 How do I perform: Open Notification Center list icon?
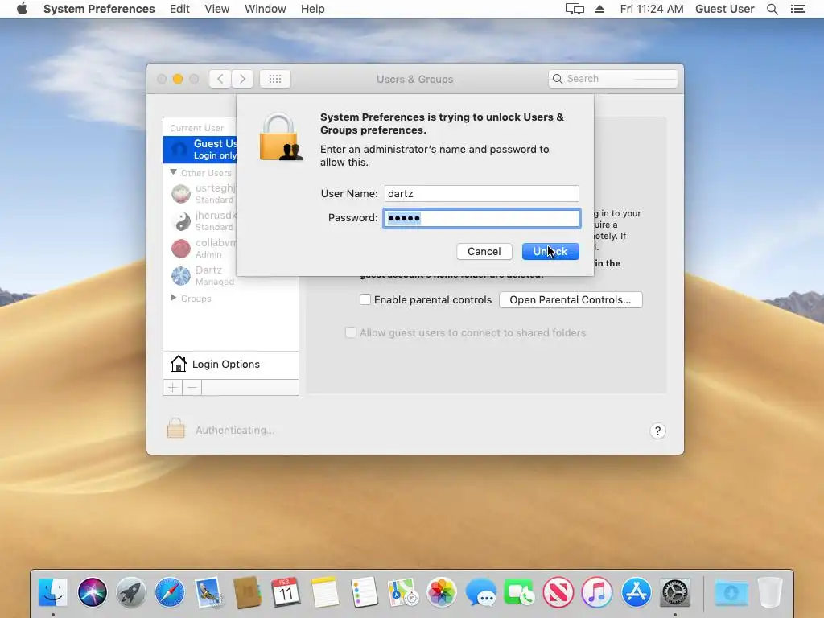pos(797,9)
